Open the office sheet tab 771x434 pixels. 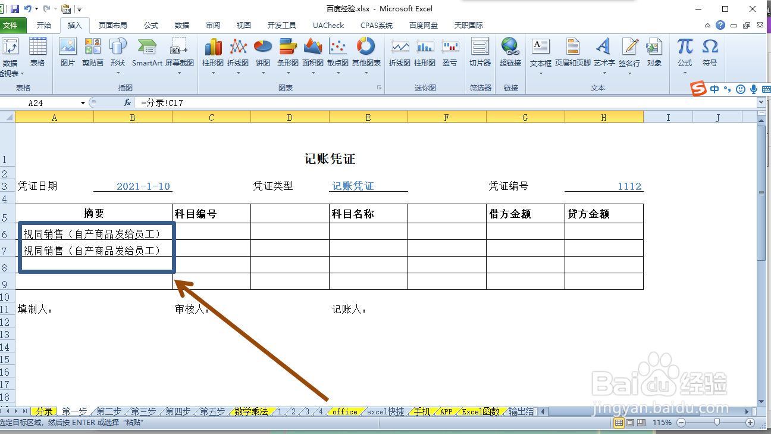point(344,411)
